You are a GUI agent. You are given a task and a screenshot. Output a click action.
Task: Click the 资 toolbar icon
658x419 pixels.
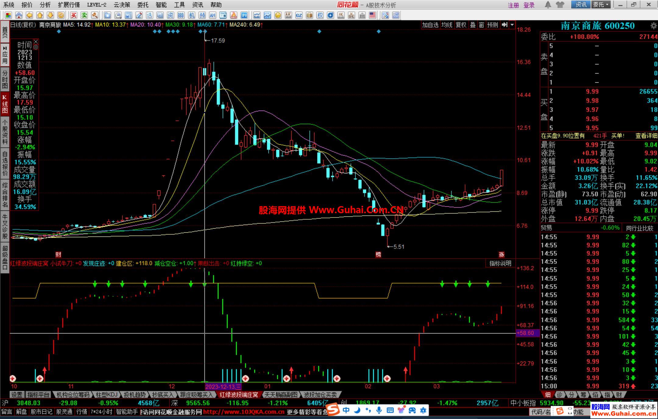click(x=170, y=15)
